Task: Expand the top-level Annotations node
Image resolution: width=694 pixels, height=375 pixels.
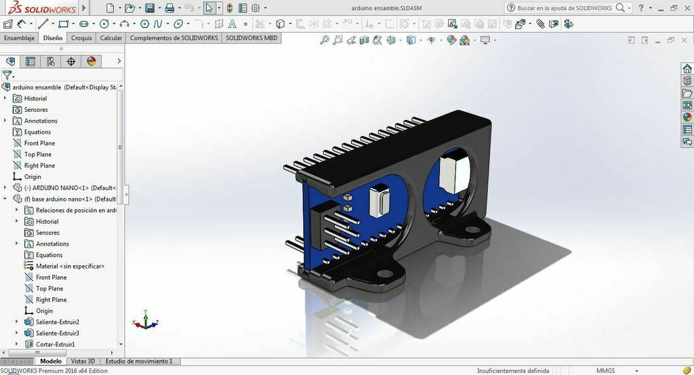Action: click(5, 121)
